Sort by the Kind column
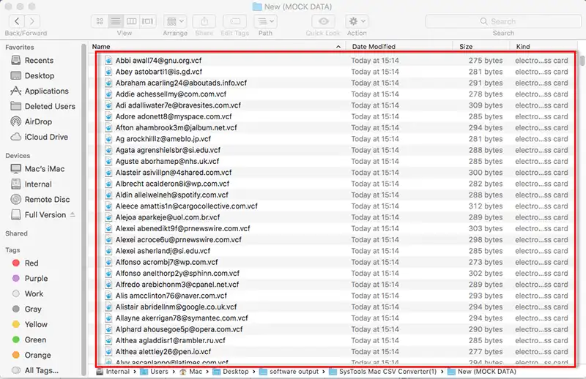Screen dimensions: 586x379 coord(523,47)
